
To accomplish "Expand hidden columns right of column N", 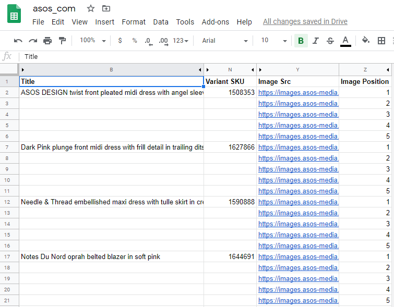I will (x=253, y=70).
